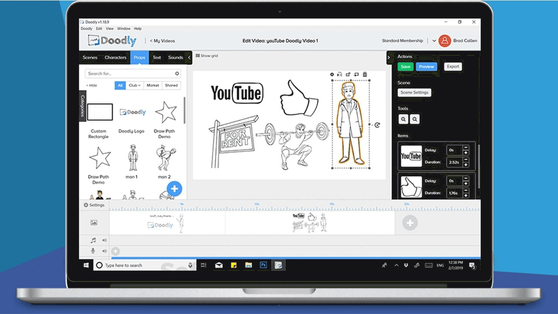The height and width of the screenshot is (314, 558).
Task: Open the View menu
Action: (x=109, y=28)
